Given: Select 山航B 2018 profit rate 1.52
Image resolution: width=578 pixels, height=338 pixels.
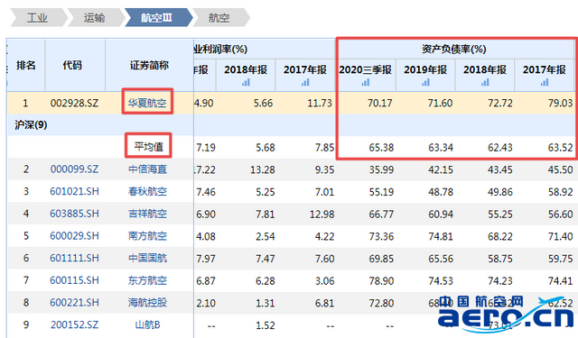Looking at the screenshot, I should point(265,325).
